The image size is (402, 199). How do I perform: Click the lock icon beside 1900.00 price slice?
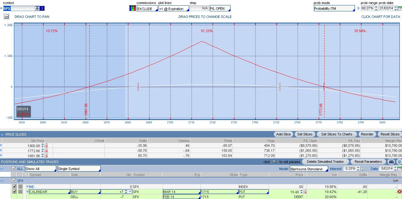tap(46, 145)
